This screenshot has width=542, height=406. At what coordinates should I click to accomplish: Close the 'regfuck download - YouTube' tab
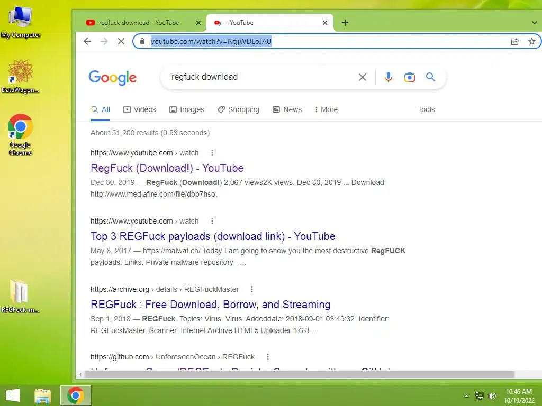coord(198,23)
